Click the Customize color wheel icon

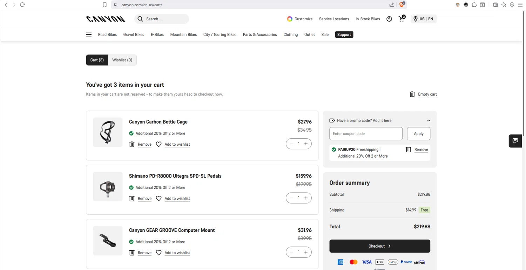point(290,19)
